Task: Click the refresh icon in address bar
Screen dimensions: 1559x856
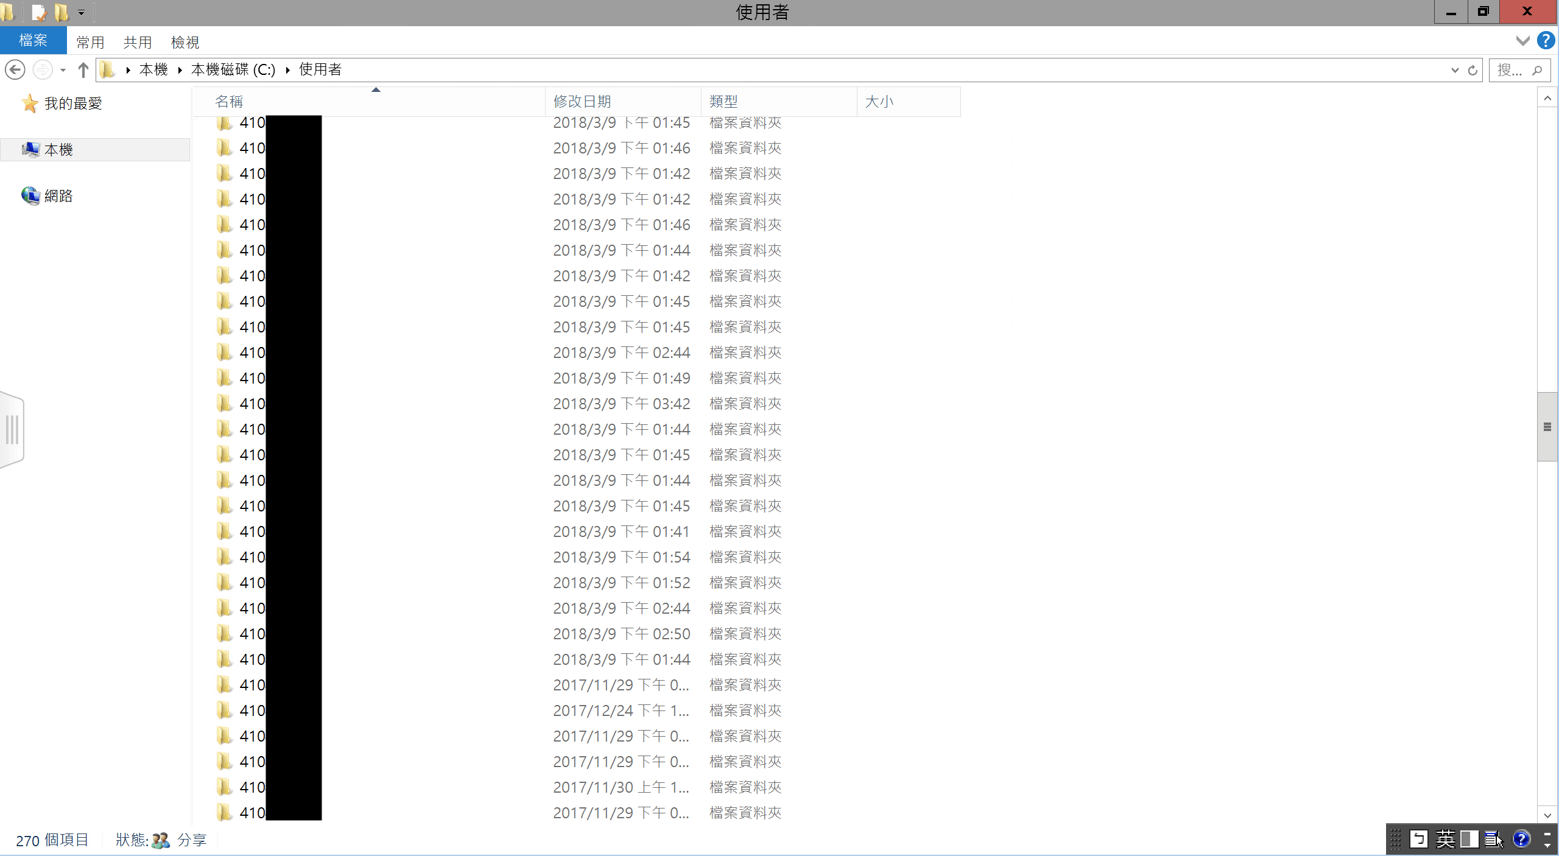Action: [1473, 70]
